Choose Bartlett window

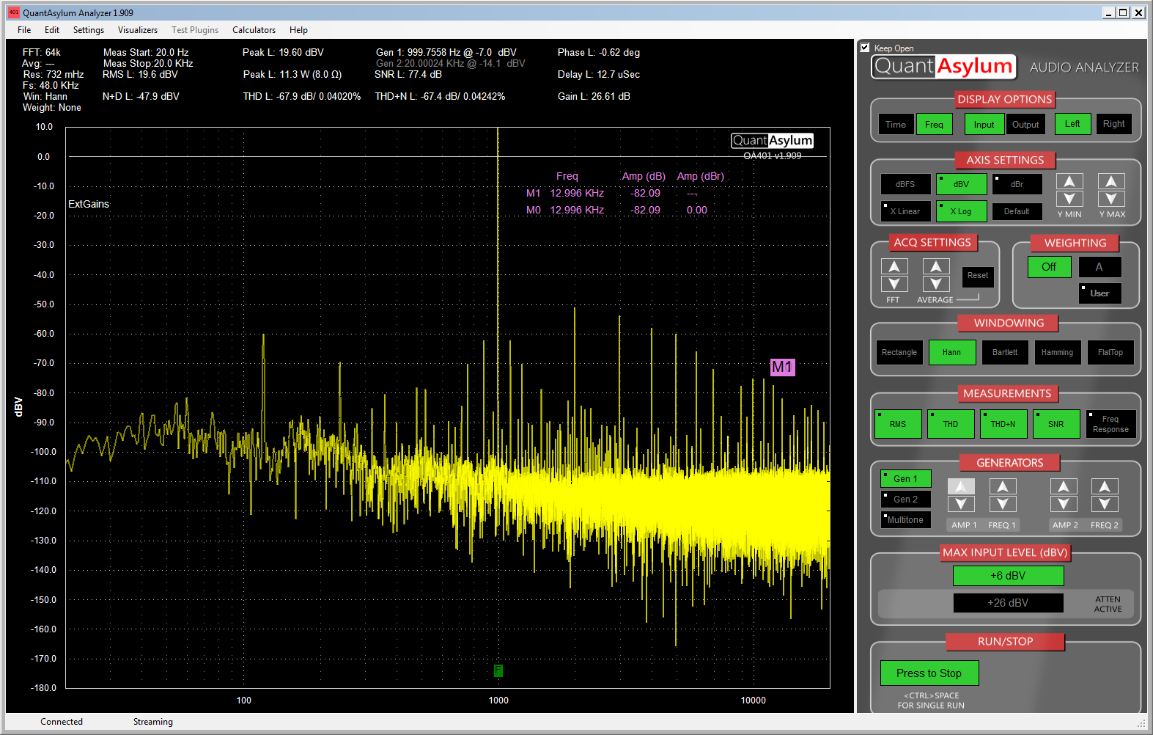(x=1005, y=353)
